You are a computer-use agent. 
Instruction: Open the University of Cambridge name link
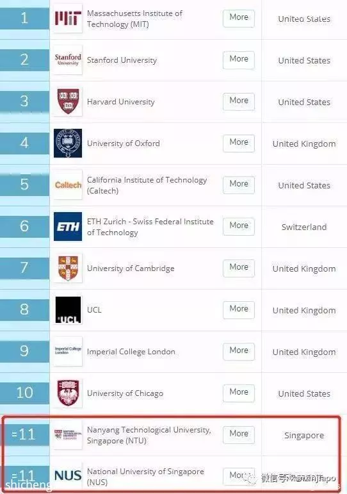(131, 268)
